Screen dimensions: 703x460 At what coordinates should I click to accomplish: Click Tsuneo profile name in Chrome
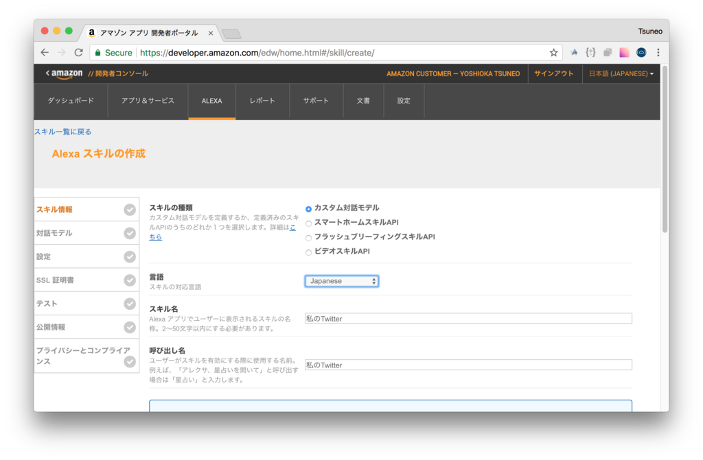pyautogui.click(x=650, y=31)
